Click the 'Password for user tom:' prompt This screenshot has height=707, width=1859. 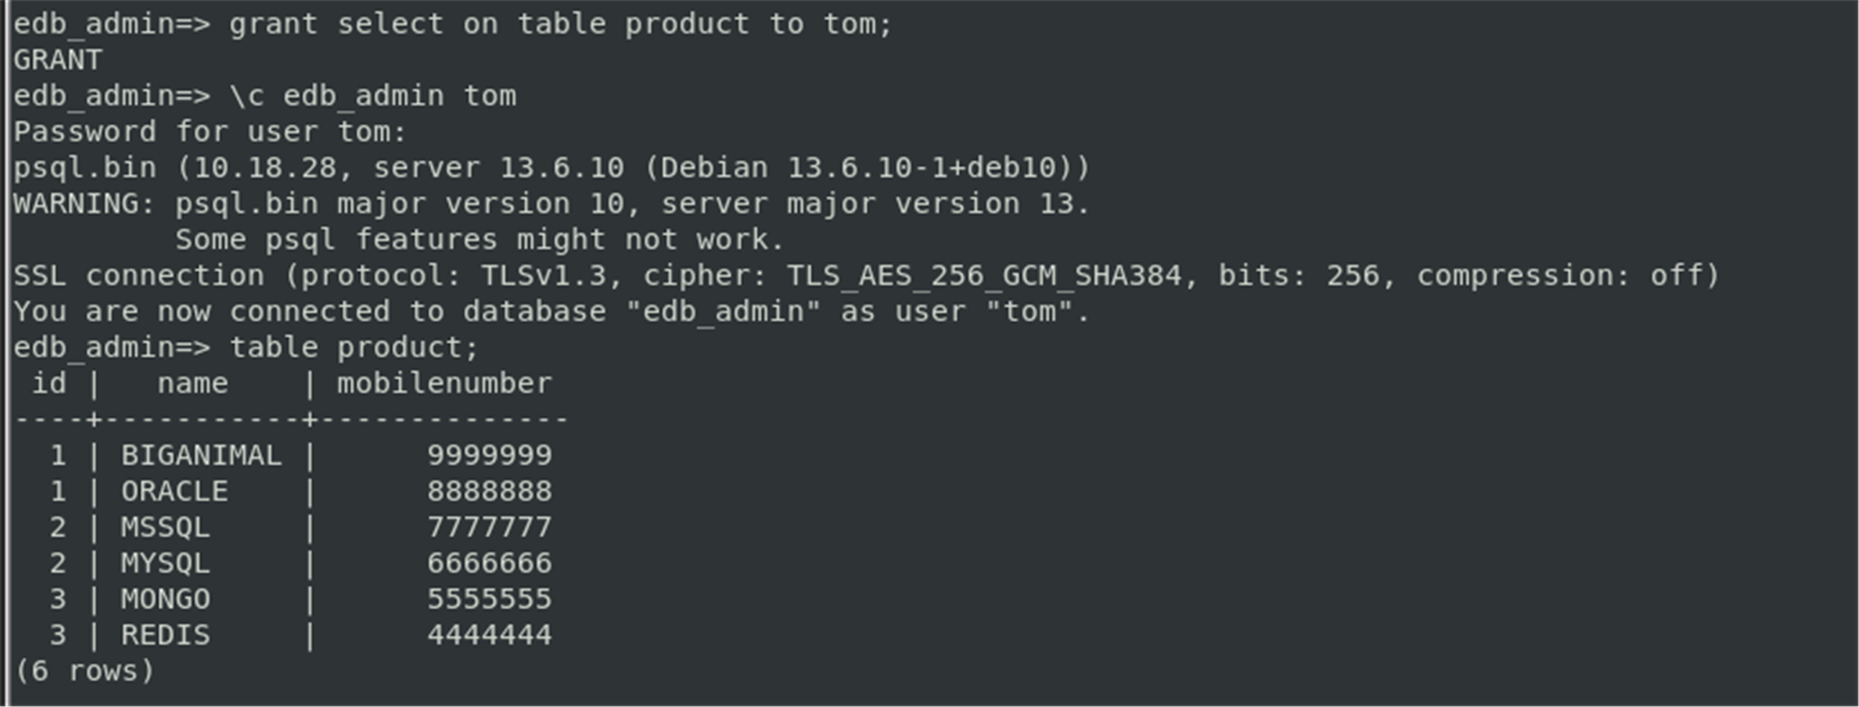pos(210,132)
